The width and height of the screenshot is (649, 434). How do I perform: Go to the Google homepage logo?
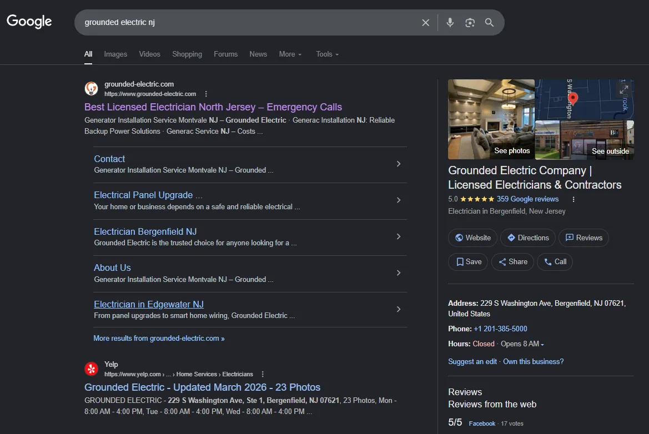tap(29, 22)
